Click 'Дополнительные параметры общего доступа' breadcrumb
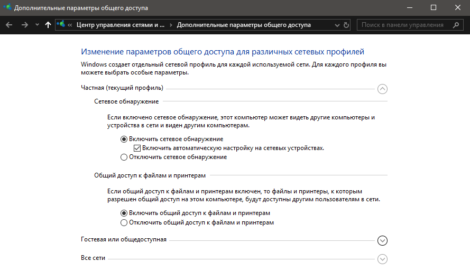Screen dimensions: 470x271 244,25
